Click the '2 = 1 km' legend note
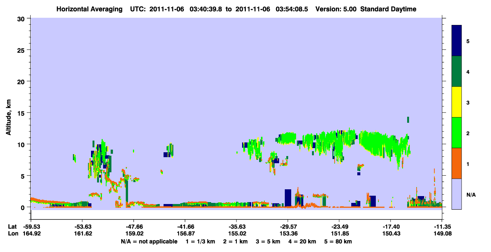Viewport: 491px width, 252px height. click(235, 241)
